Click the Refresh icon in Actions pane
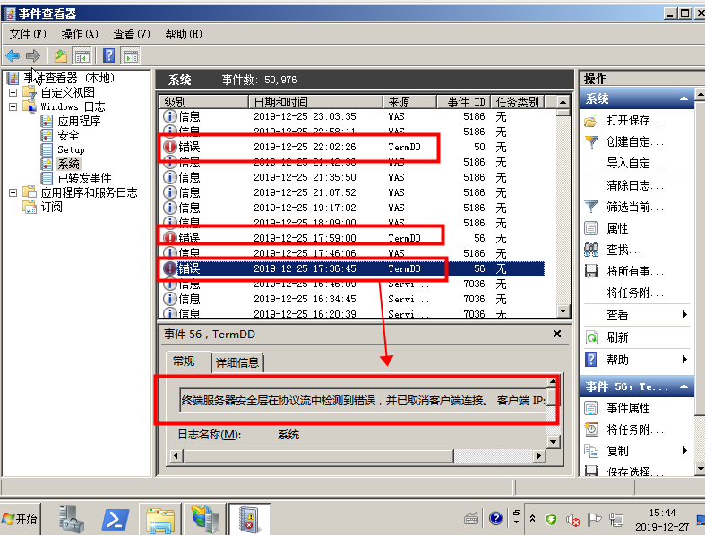This screenshot has width=705, height=535. pos(591,337)
